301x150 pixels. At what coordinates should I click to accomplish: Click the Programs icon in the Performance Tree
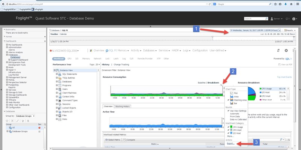[59, 85]
